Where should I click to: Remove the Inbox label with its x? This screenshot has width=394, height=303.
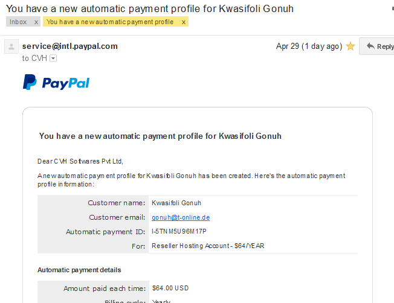[36, 22]
